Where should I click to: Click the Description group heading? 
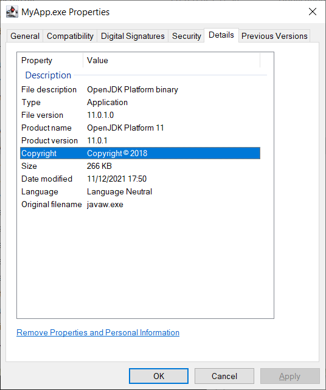[x=48, y=75]
